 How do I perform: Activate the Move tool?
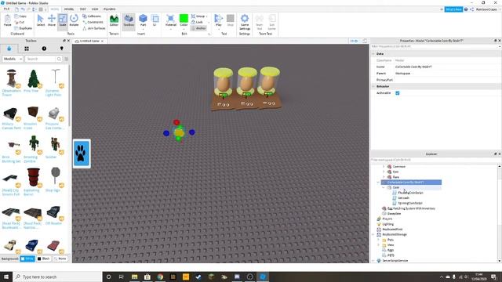pyautogui.click(x=52, y=20)
